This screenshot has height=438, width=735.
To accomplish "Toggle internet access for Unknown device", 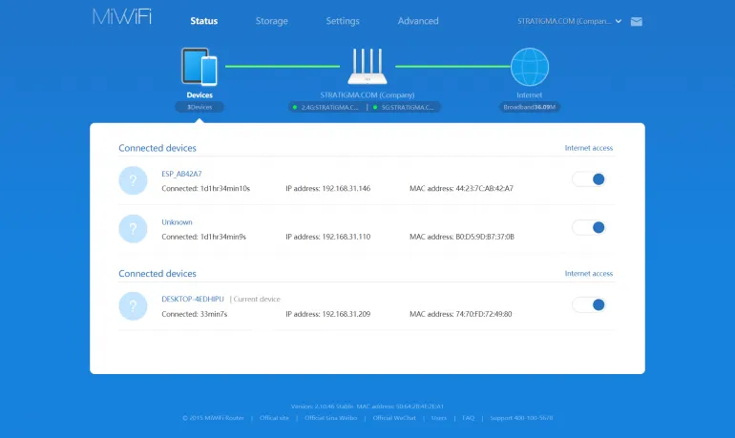I will 589,228.
